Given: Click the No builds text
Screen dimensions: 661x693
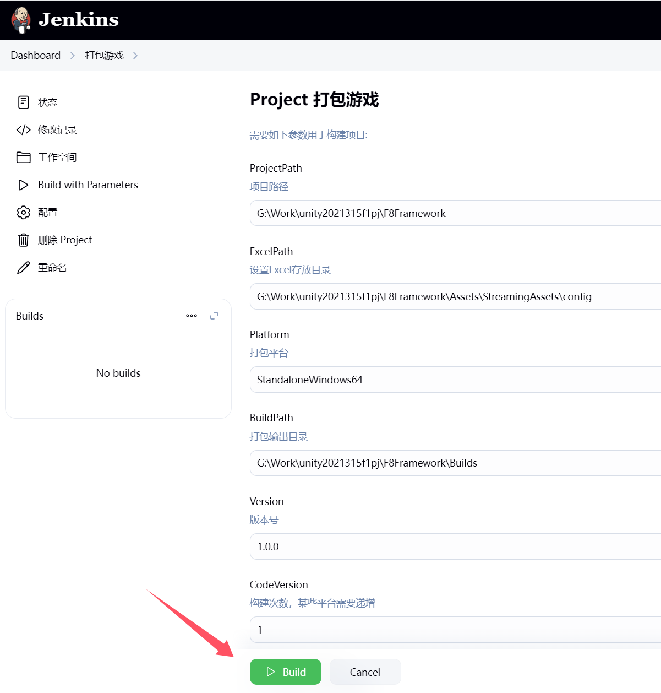Looking at the screenshot, I should click(x=118, y=373).
